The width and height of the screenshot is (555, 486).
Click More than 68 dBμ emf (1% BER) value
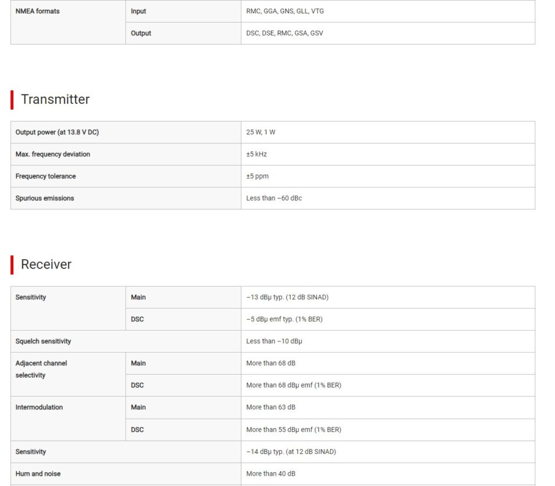click(x=294, y=385)
